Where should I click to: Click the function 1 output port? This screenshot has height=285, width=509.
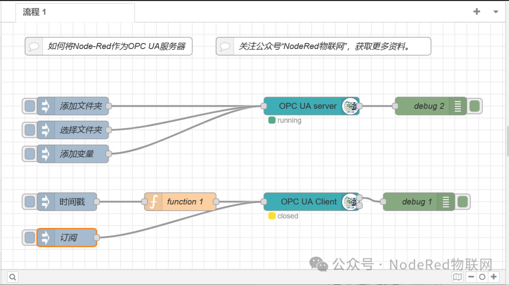point(216,202)
